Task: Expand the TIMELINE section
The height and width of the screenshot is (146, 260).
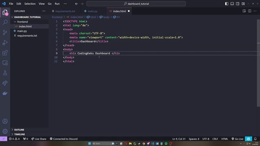Action: click(x=19, y=134)
